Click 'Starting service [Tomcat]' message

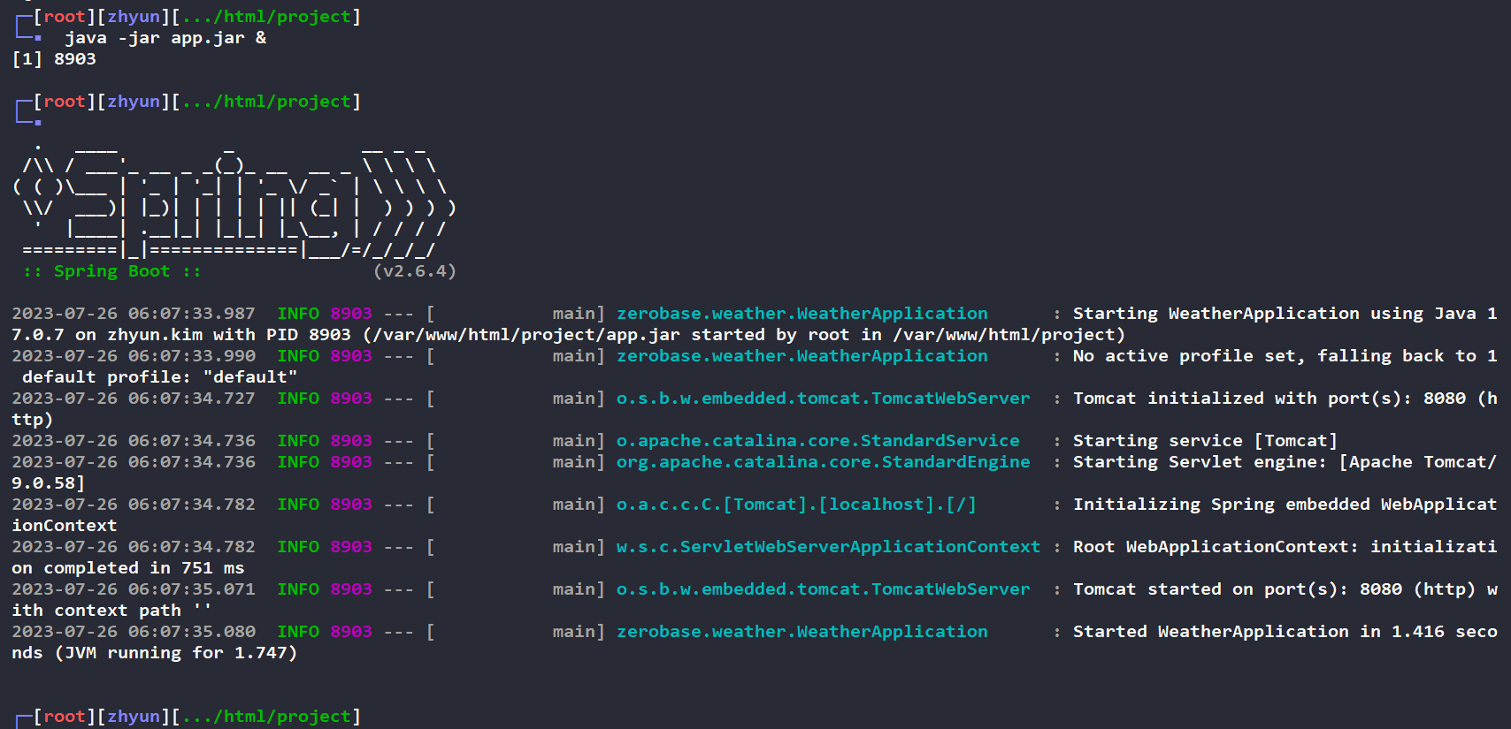(1206, 441)
